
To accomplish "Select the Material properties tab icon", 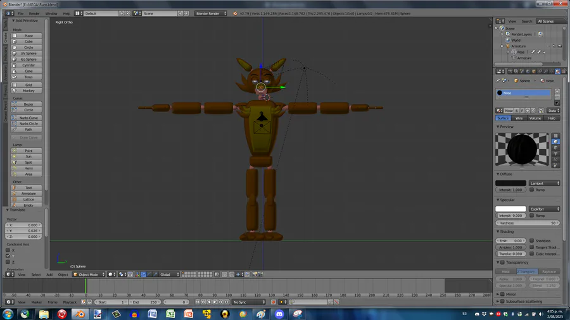I will pyautogui.click(x=557, y=71).
